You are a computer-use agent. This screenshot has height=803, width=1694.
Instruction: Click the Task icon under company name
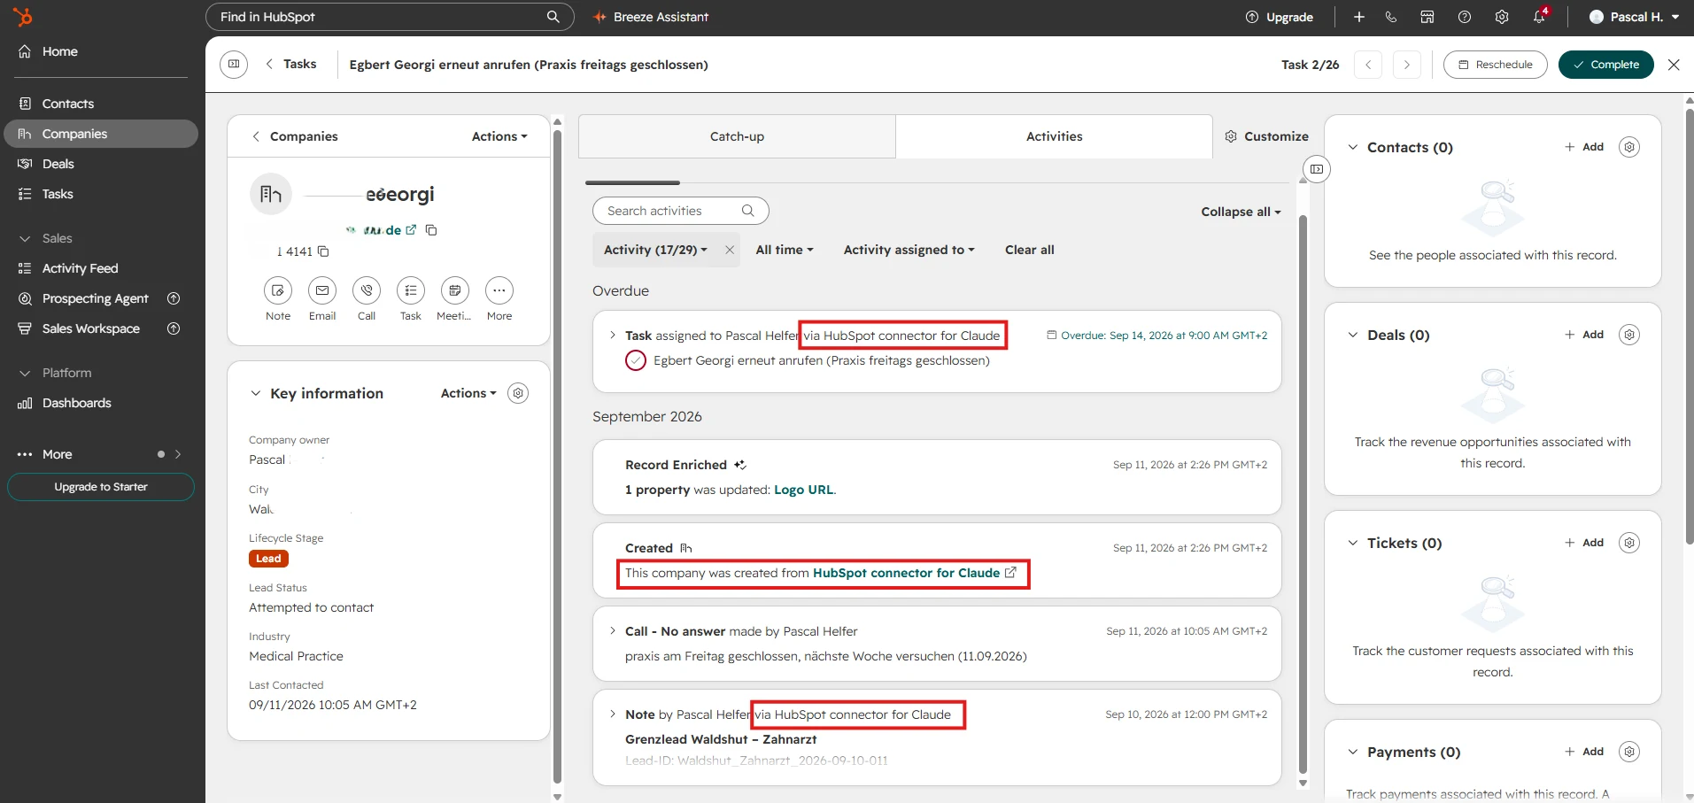click(x=411, y=290)
